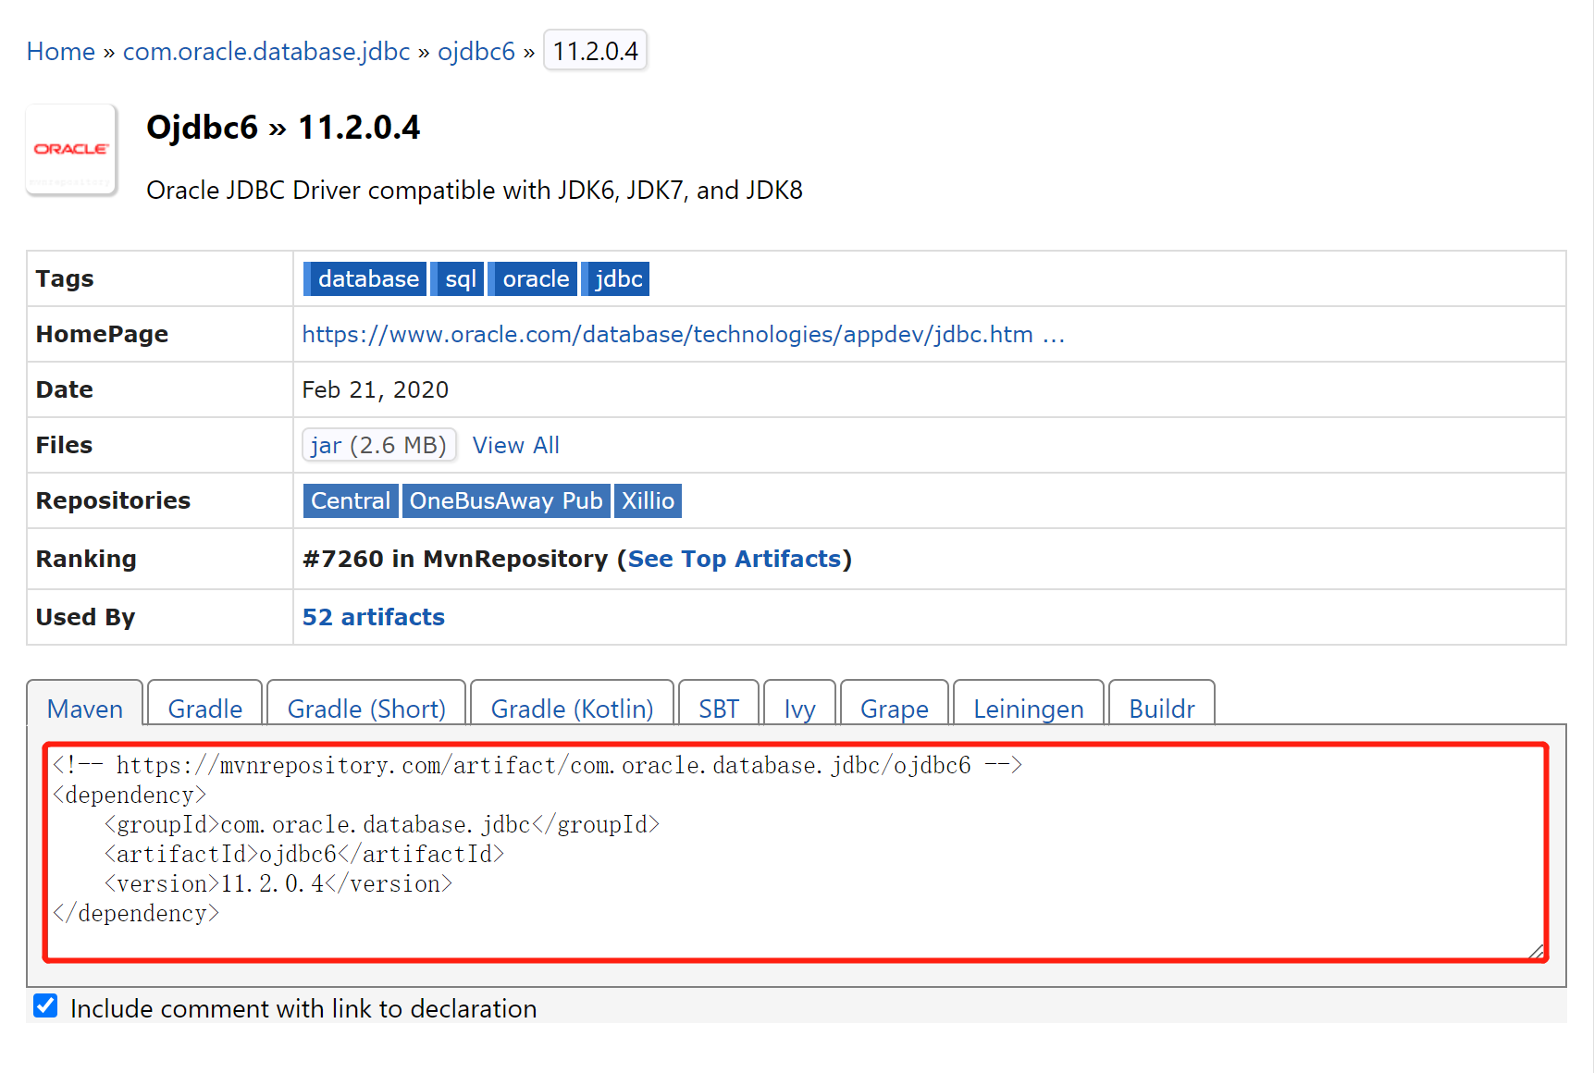Image resolution: width=1594 pixels, height=1073 pixels.
Task: Click the Ojdbc6 » 11.2.0.4 page heading
Action: click(x=283, y=127)
